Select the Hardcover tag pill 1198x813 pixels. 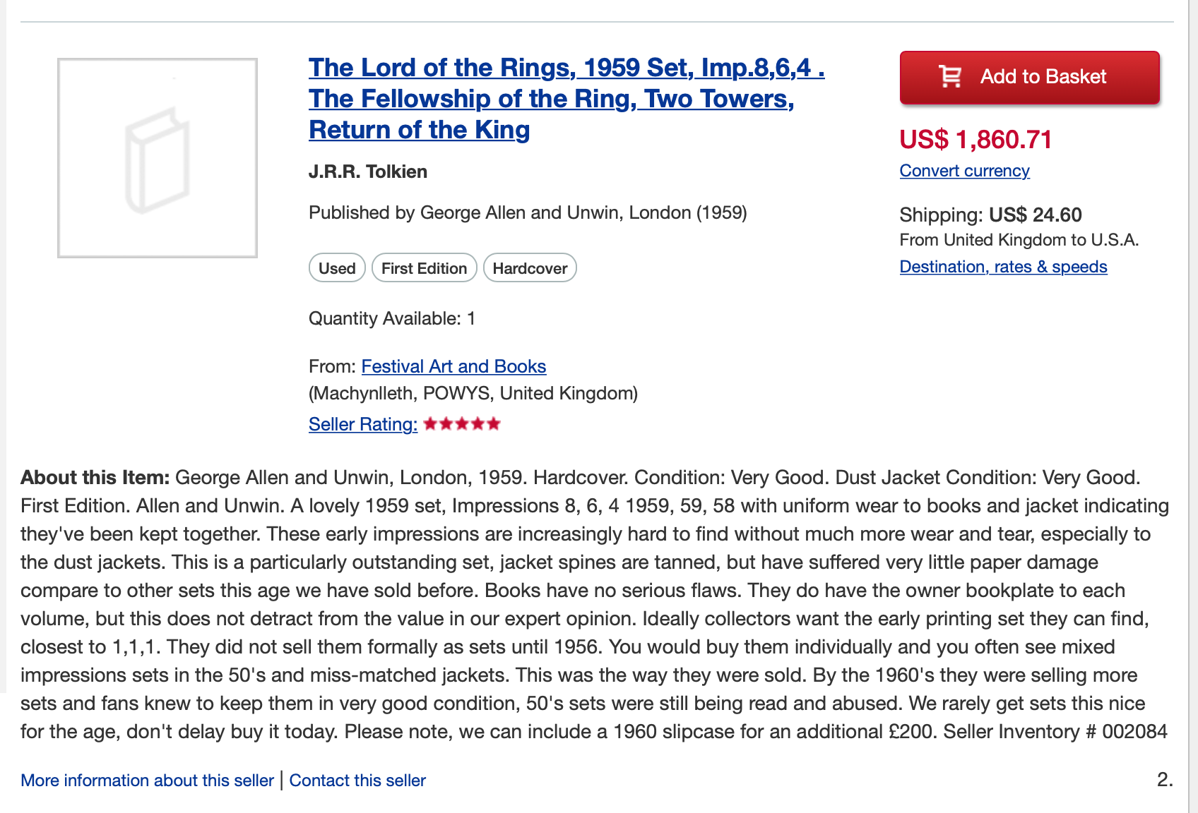pos(530,268)
